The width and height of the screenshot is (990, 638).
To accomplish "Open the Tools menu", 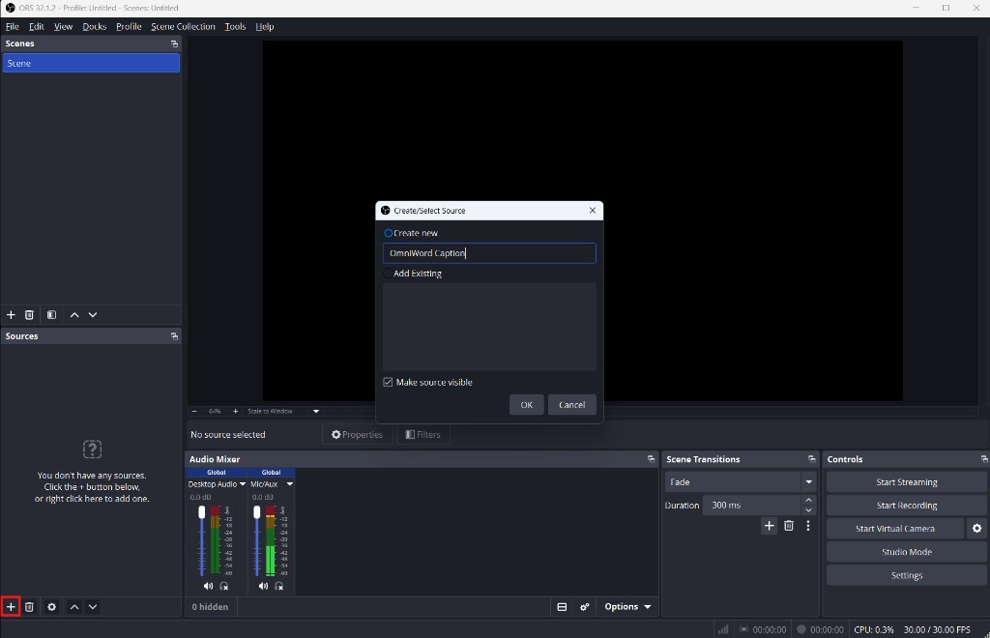I will [235, 26].
